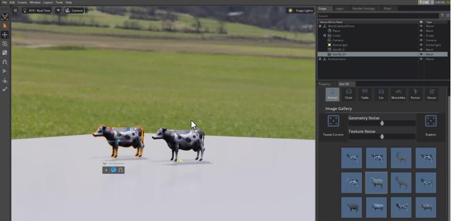Screen dimensions: 451x221
Task: Open the Window menu
Action: pos(35,2)
